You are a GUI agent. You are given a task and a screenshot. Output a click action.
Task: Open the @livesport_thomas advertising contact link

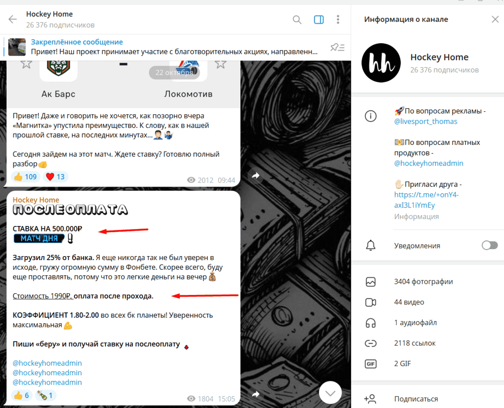point(426,121)
